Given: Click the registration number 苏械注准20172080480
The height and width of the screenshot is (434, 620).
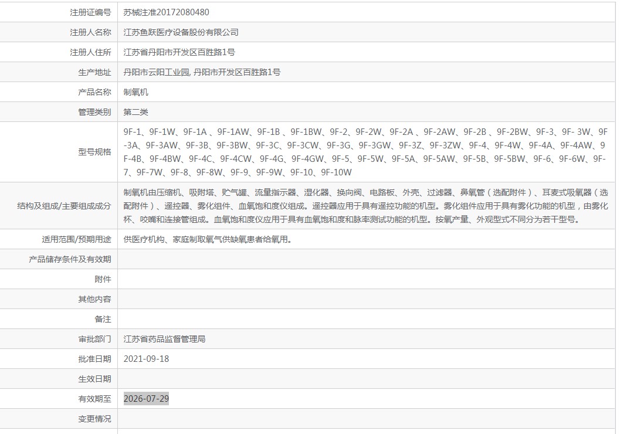Looking at the screenshot, I should 166,12.
